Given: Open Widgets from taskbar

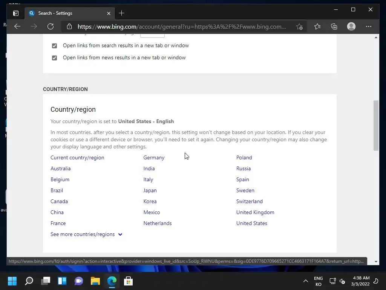Looking at the screenshot, I should [x=62, y=281].
